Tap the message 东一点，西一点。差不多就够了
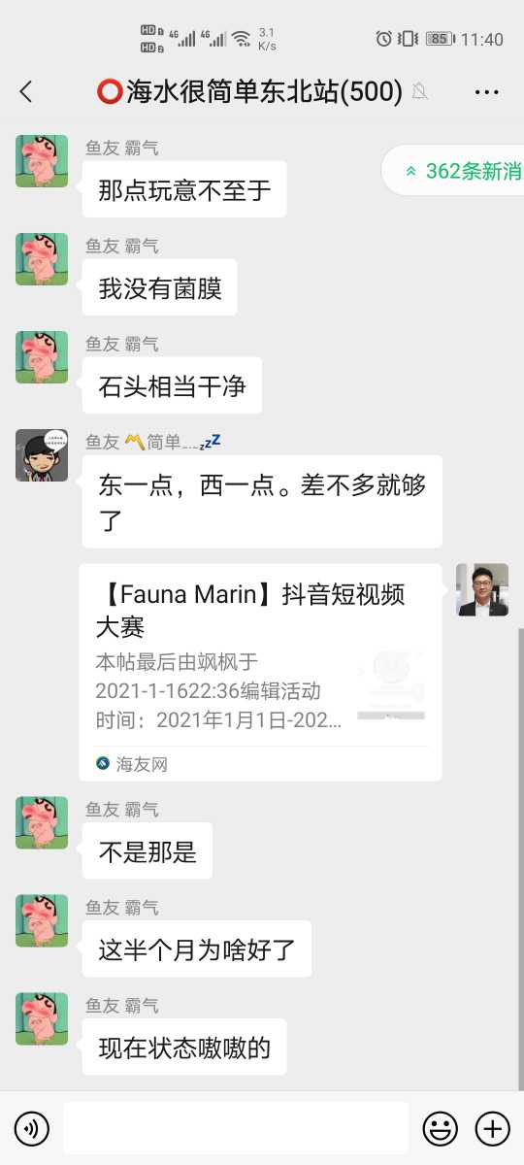This screenshot has width=524, height=1165. pyautogui.click(x=262, y=502)
